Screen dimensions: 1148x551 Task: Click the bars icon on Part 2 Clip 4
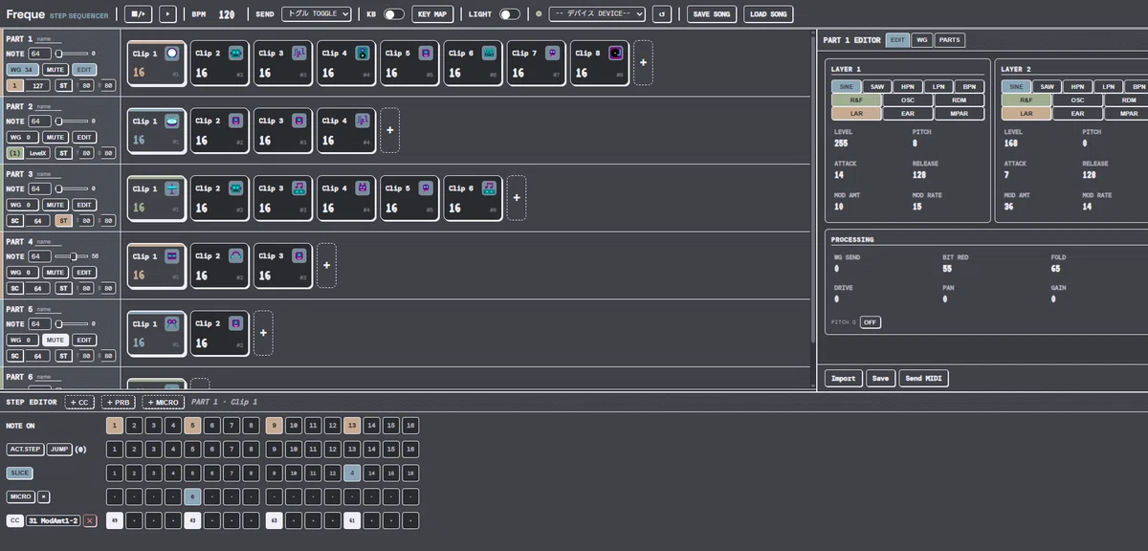[x=363, y=121]
